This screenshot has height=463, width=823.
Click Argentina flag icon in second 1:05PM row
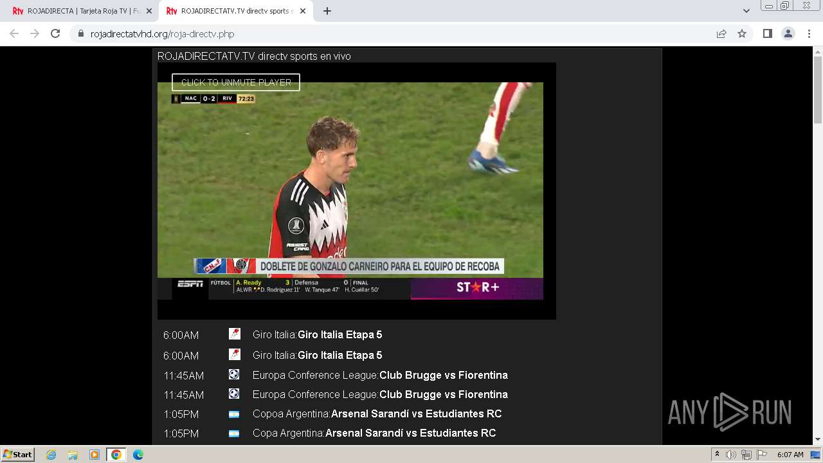(234, 433)
